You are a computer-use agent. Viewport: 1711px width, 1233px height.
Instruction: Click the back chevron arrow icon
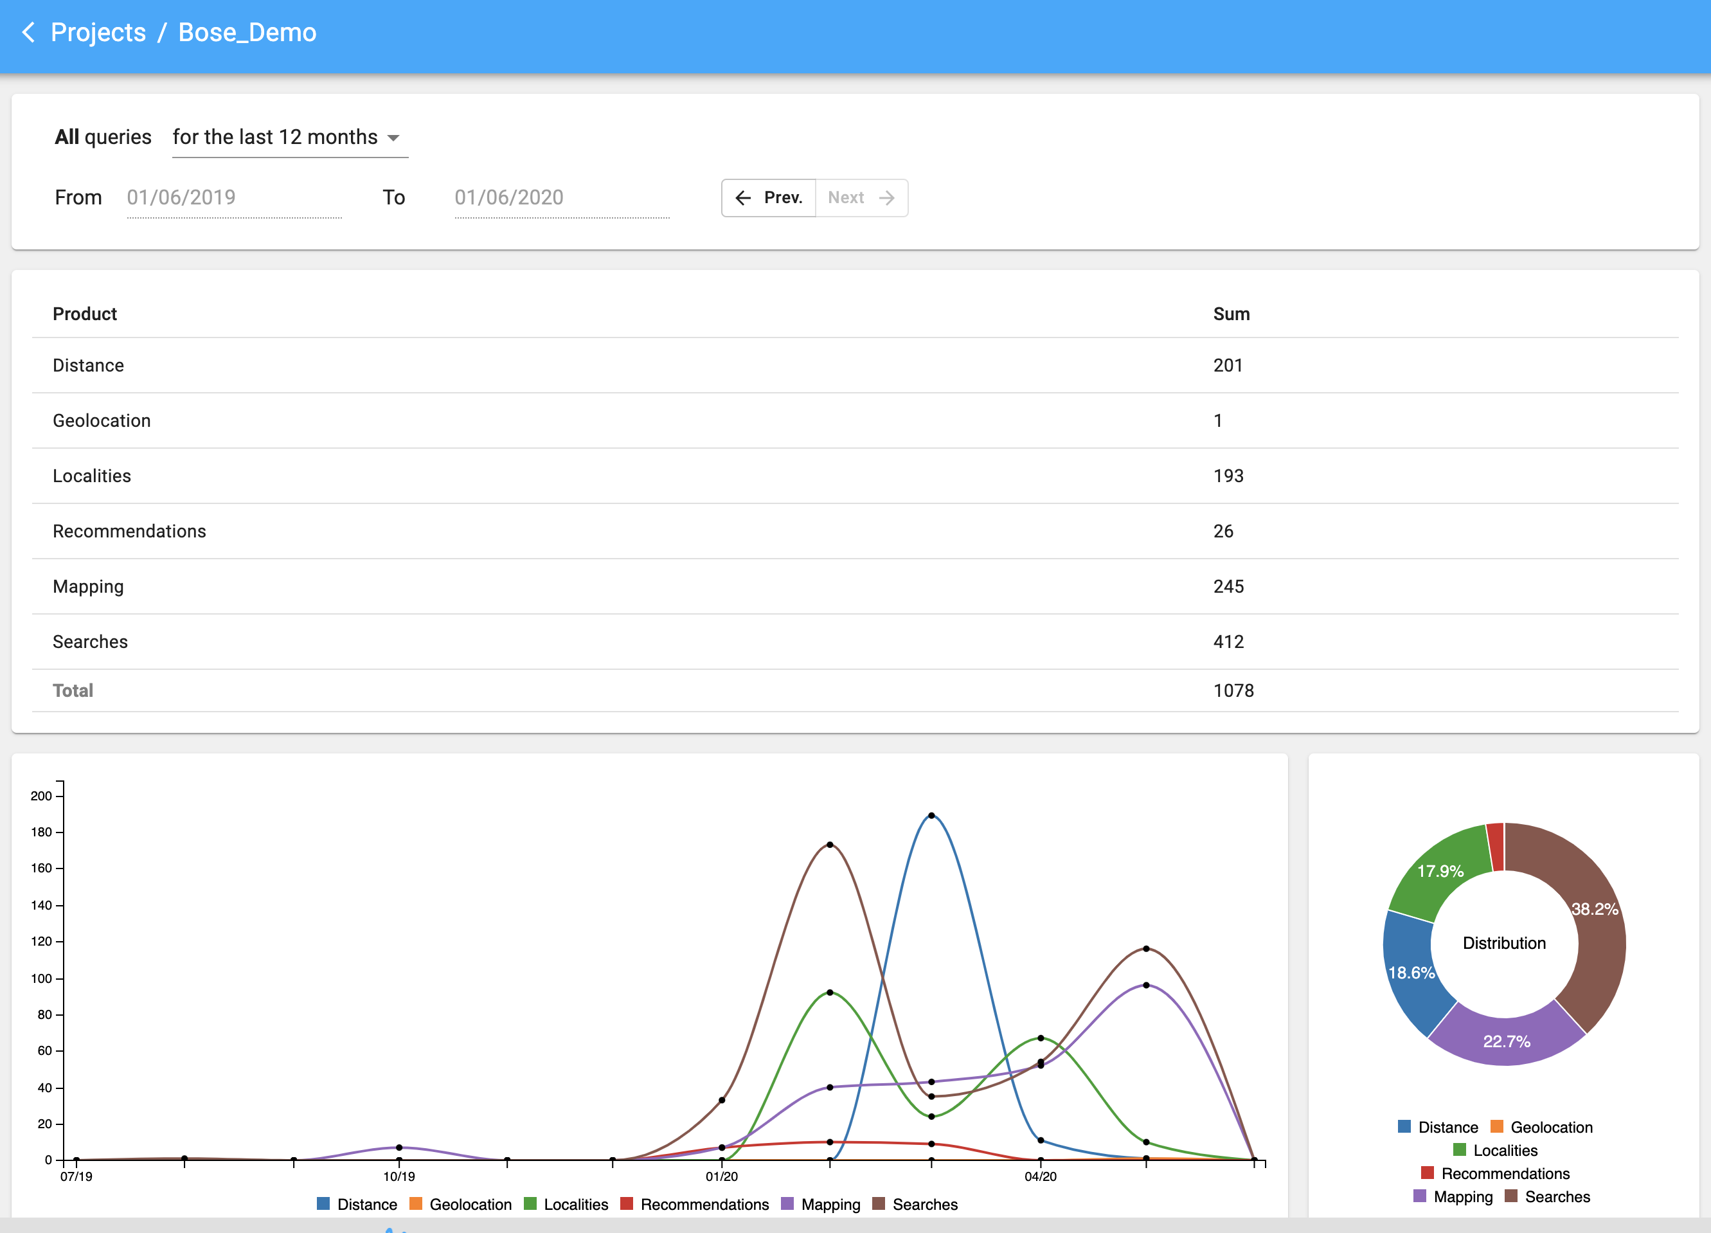coord(29,32)
